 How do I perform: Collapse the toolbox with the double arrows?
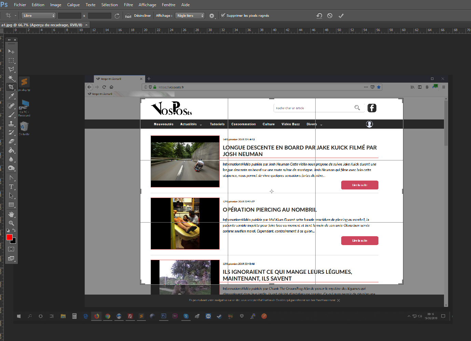9,40
